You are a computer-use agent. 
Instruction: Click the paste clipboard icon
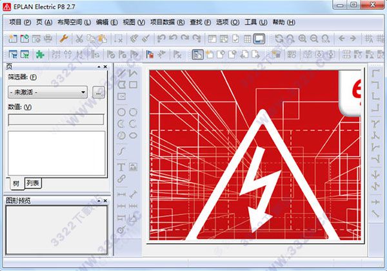[102, 39]
